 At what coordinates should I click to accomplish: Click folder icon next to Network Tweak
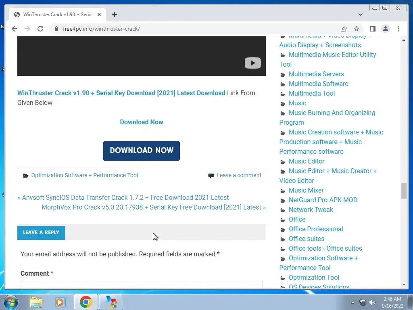coord(283,210)
